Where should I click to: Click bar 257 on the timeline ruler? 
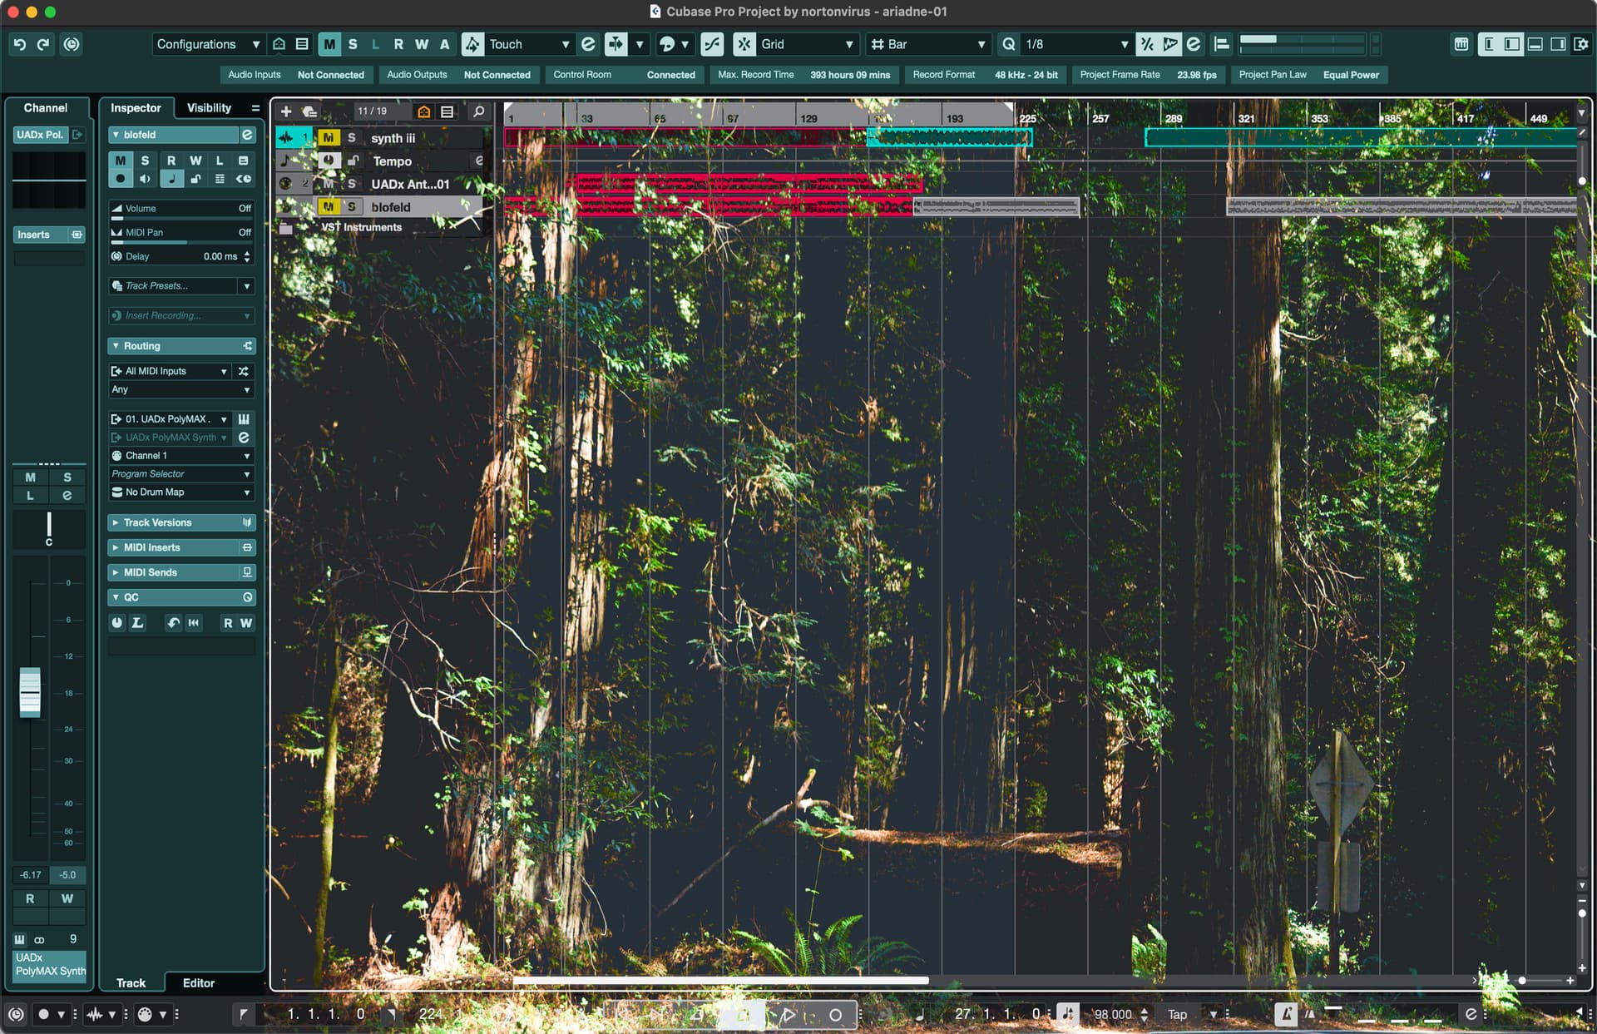[x=1100, y=118]
